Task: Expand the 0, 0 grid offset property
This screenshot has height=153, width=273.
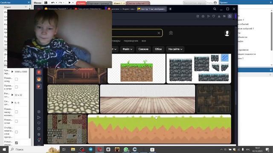Action: pyautogui.click(x=12, y=103)
